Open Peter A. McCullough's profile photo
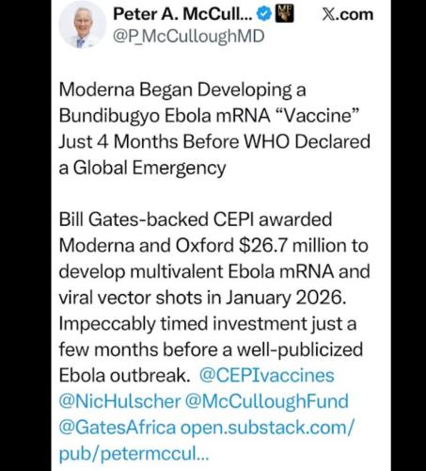The height and width of the screenshot is (471, 426). point(83,24)
